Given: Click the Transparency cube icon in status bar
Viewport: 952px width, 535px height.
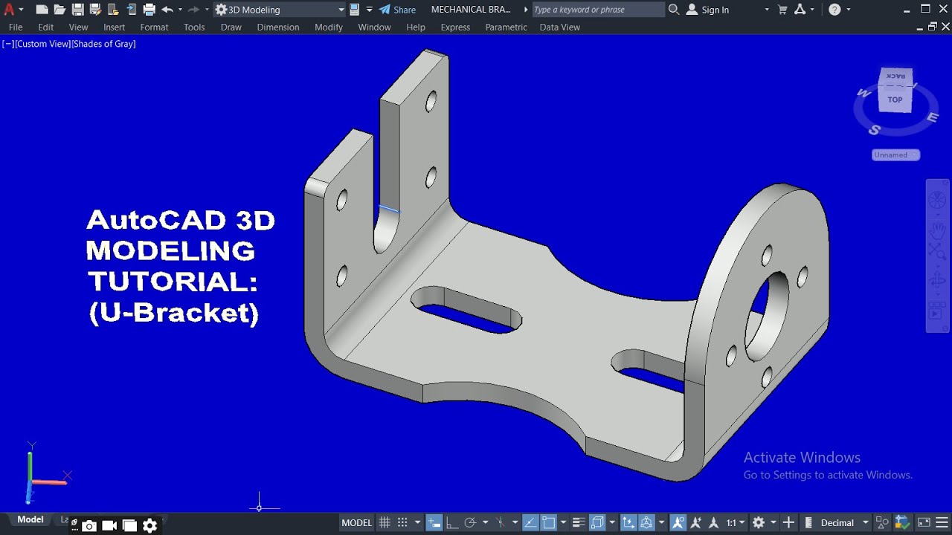Looking at the screenshot, I should point(597,522).
